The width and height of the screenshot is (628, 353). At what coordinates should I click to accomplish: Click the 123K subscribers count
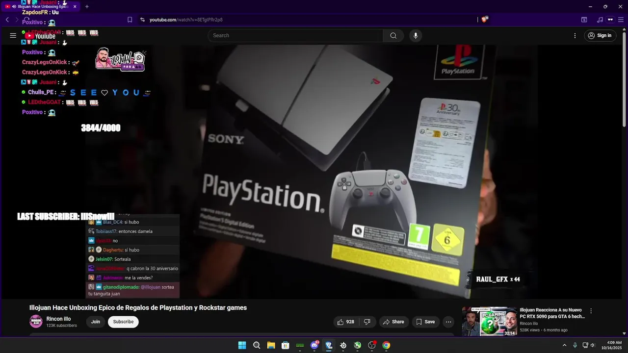(x=61, y=326)
